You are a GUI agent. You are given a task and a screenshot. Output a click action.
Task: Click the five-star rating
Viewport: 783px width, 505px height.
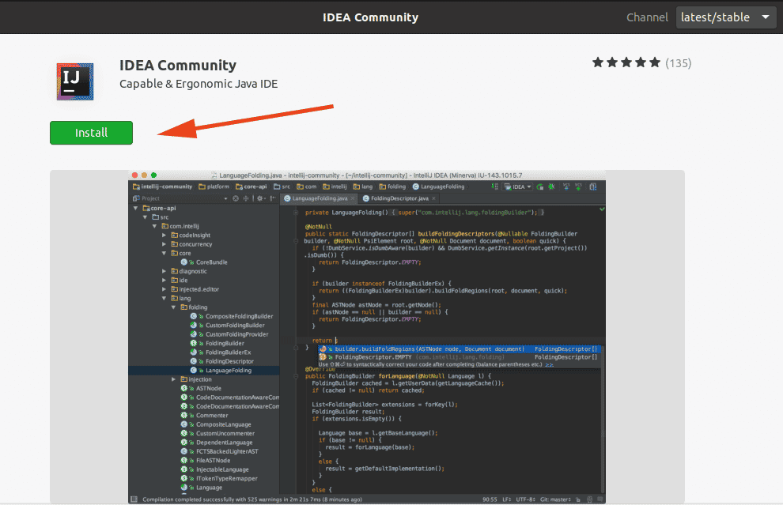(626, 63)
